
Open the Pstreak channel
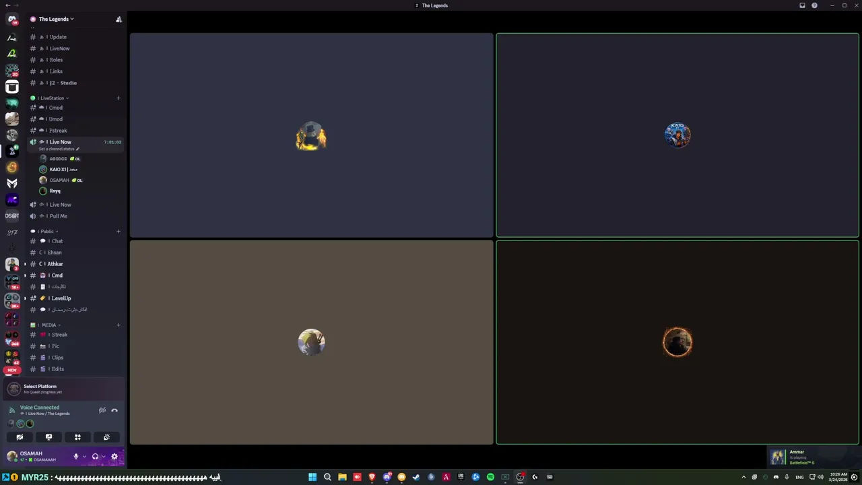click(75, 131)
